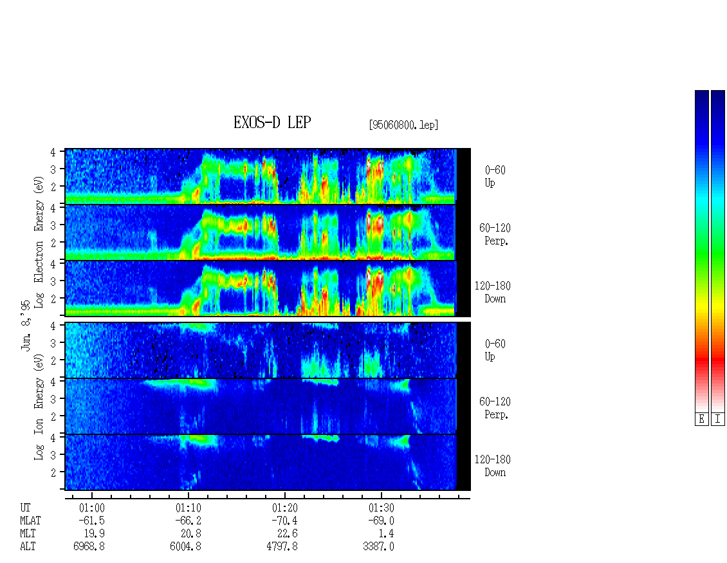Click the 'Log Electron Energy (eV)' axis label

point(39,242)
